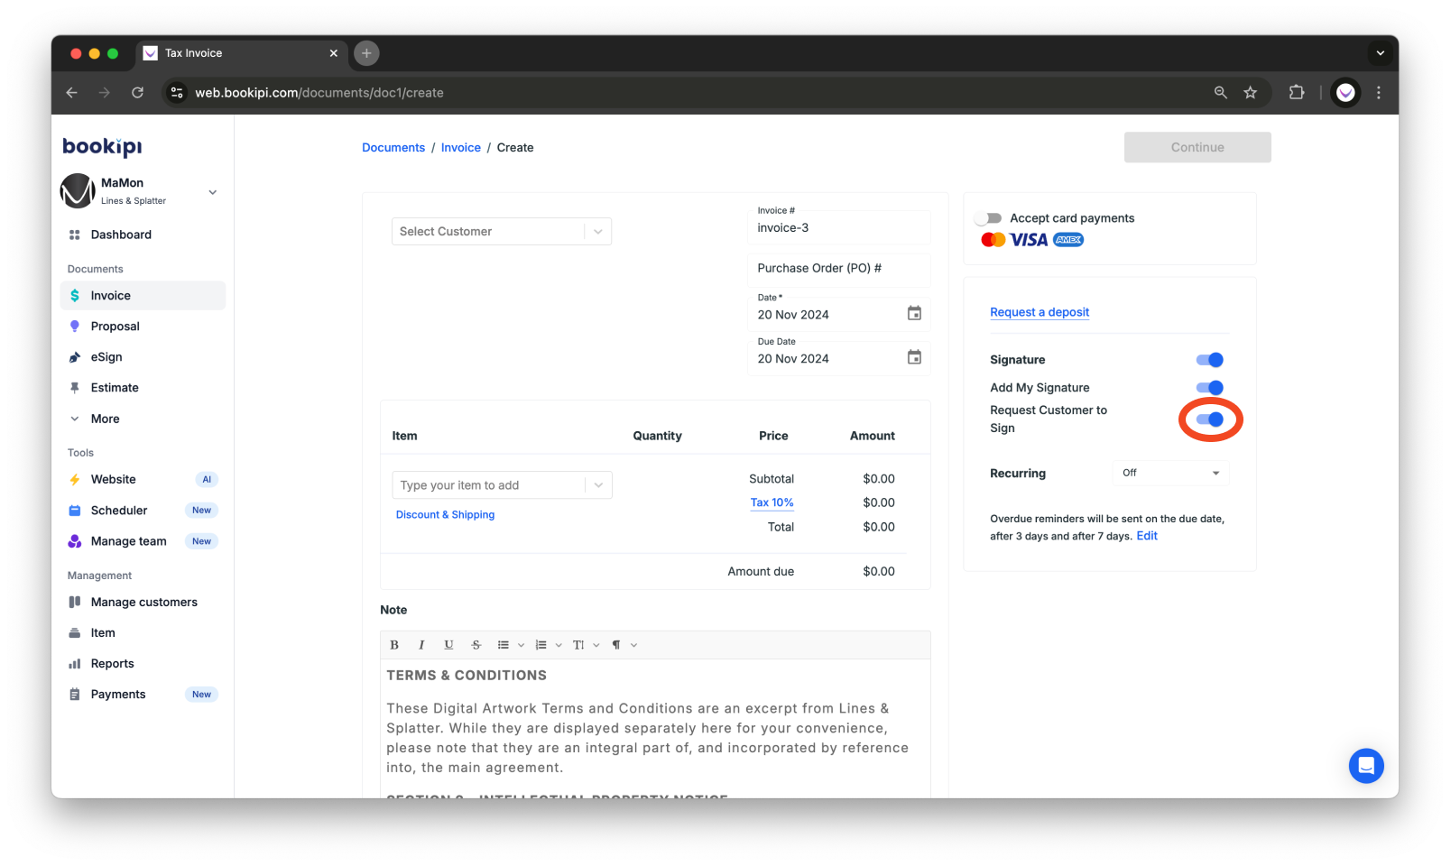Expand the More section in the sidebar
This screenshot has height=866, width=1451.
(105, 418)
